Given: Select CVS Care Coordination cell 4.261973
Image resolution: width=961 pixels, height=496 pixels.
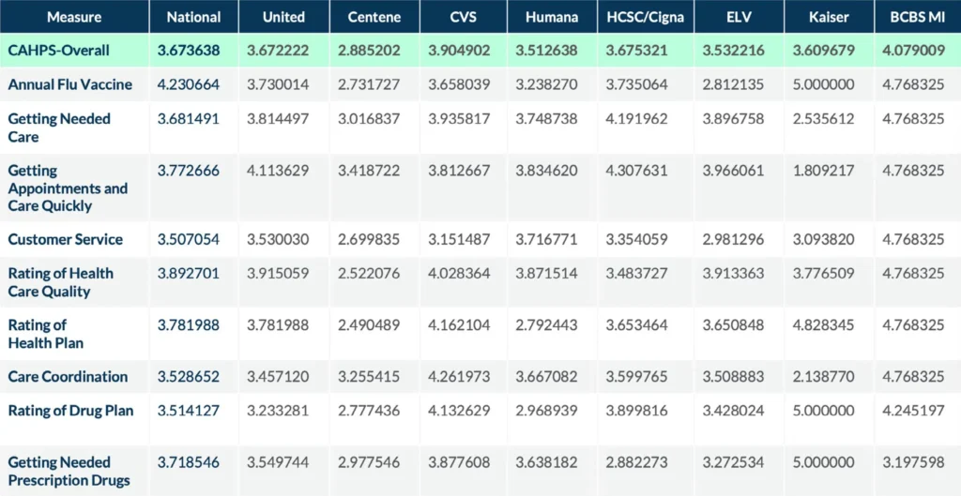Looking at the screenshot, I should tap(459, 376).
